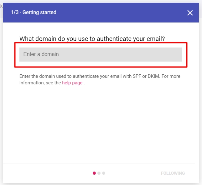
Task: Click the right end of the domain field
Action: click(x=175, y=54)
